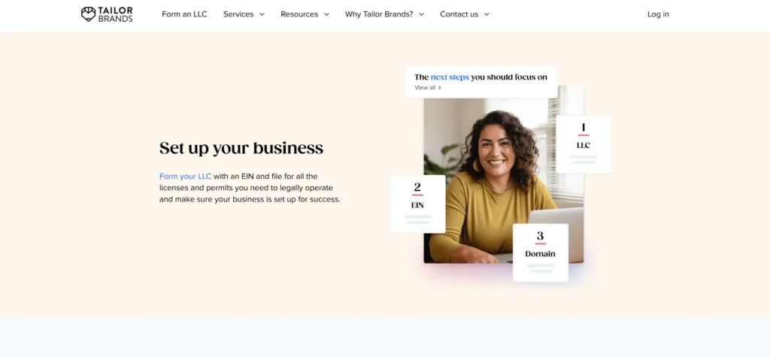770x357 pixels.
Task: Follow the Form your LLC link
Action: pos(185,177)
